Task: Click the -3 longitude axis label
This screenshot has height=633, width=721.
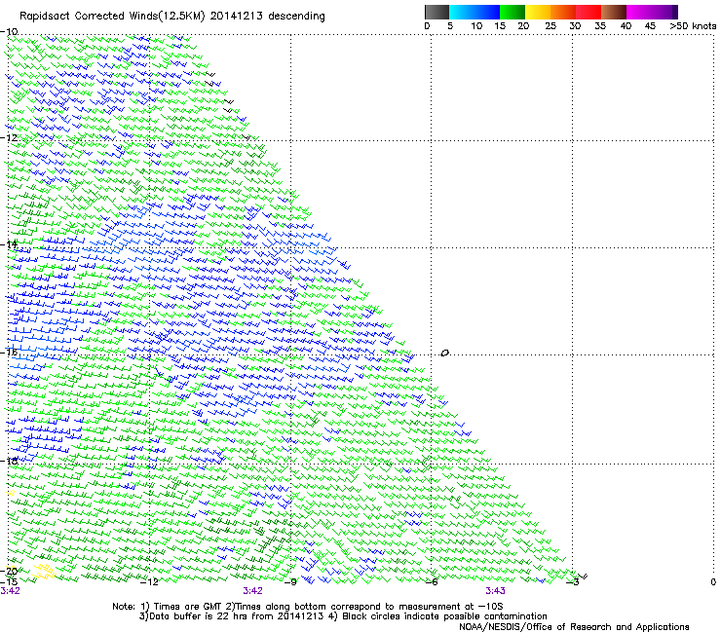Action: point(572,582)
